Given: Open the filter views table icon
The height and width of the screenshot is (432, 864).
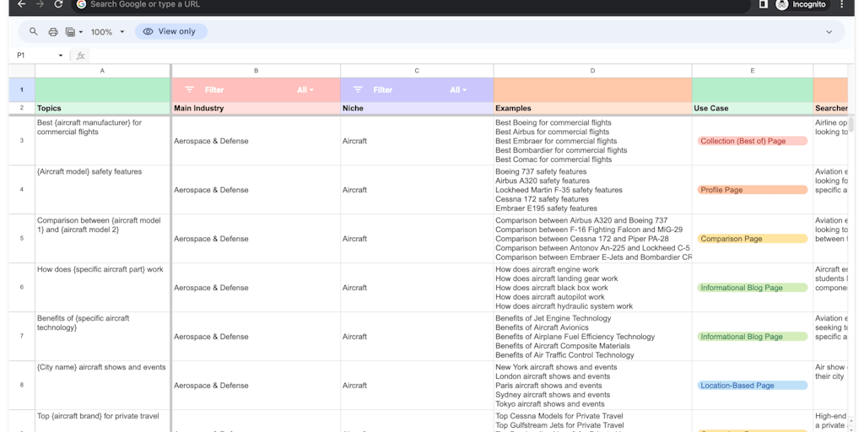Looking at the screenshot, I should pyautogui.click(x=71, y=32).
